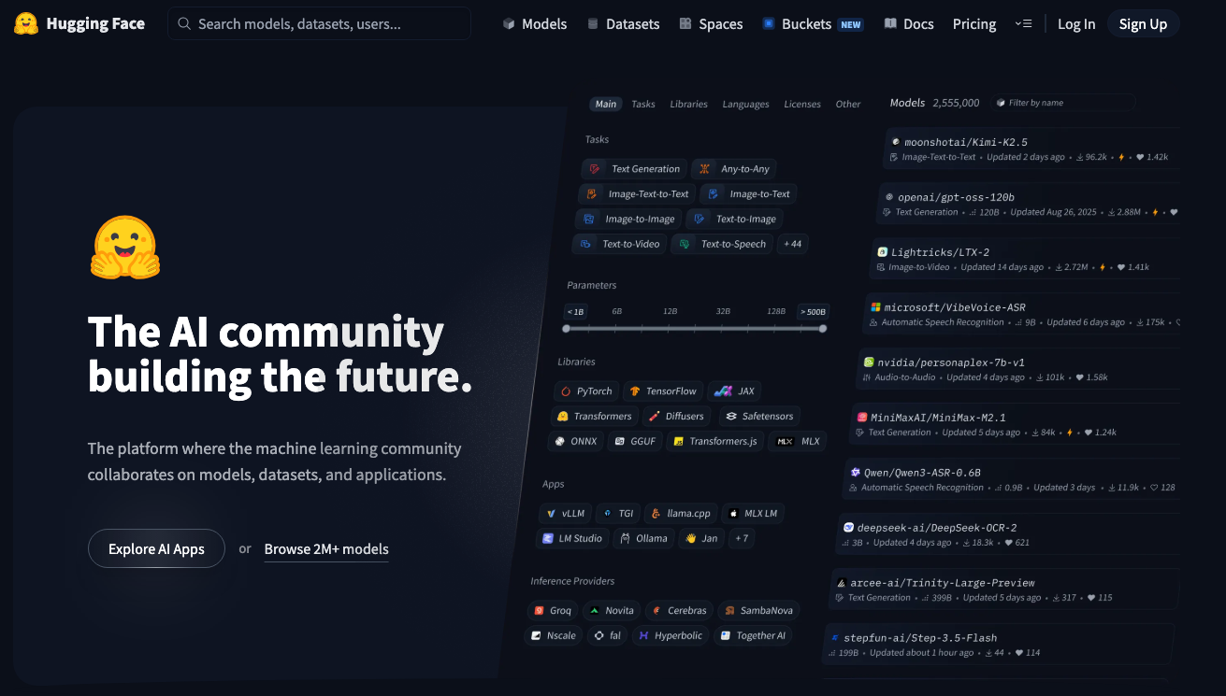The height and width of the screenshot is (696, 1226).
Task: Filter by the GGUF library
Action: pyautogui.click(x=637, y=441)
